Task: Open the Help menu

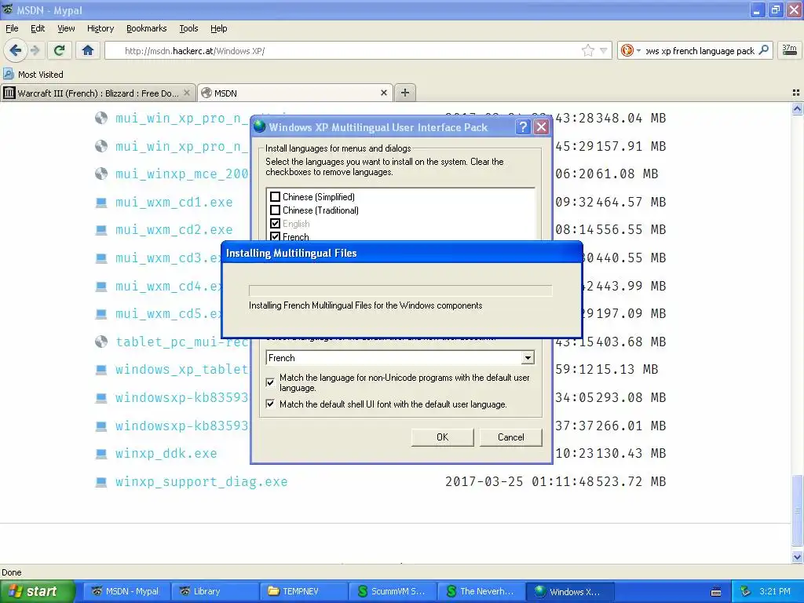Action: click(218, 28)
